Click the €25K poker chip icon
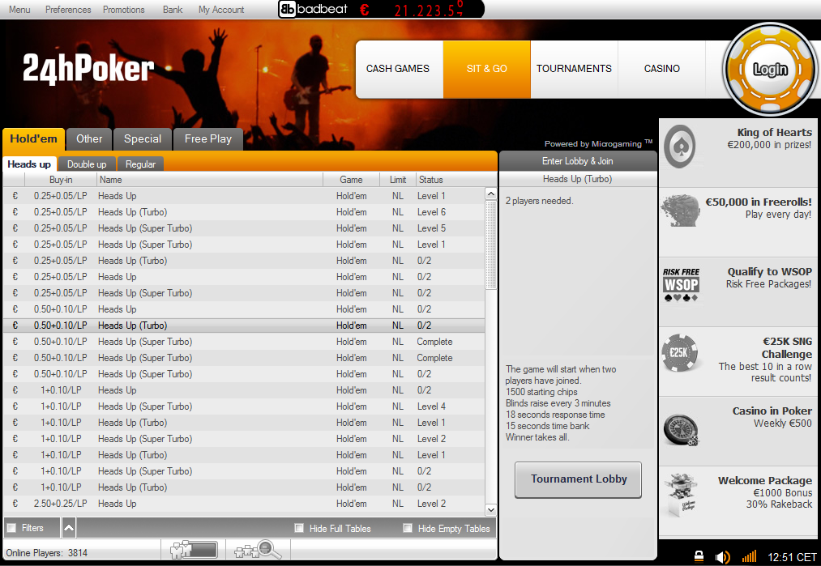 680,352
